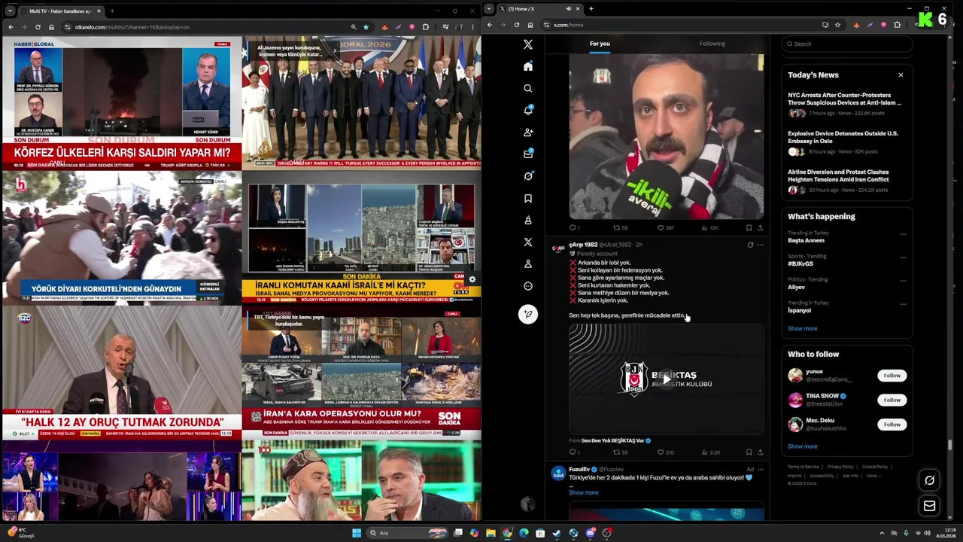Image resolution: width=963 pixels, height=542 pixels.
Task: Repost the çArşı 1982 post
Action: (620, 452)
